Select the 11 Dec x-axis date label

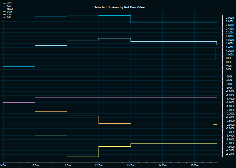(67, 165)
